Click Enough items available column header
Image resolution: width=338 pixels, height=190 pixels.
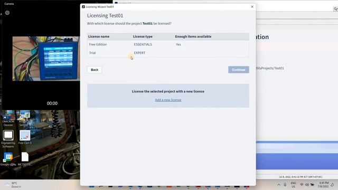click(193, 36)
